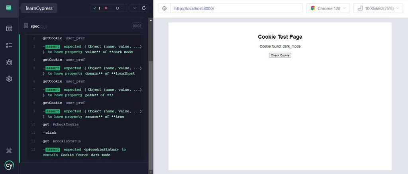Click the 00:02 duration badge
This screenshot has width=408, height=174.
(x=137, y=26)
